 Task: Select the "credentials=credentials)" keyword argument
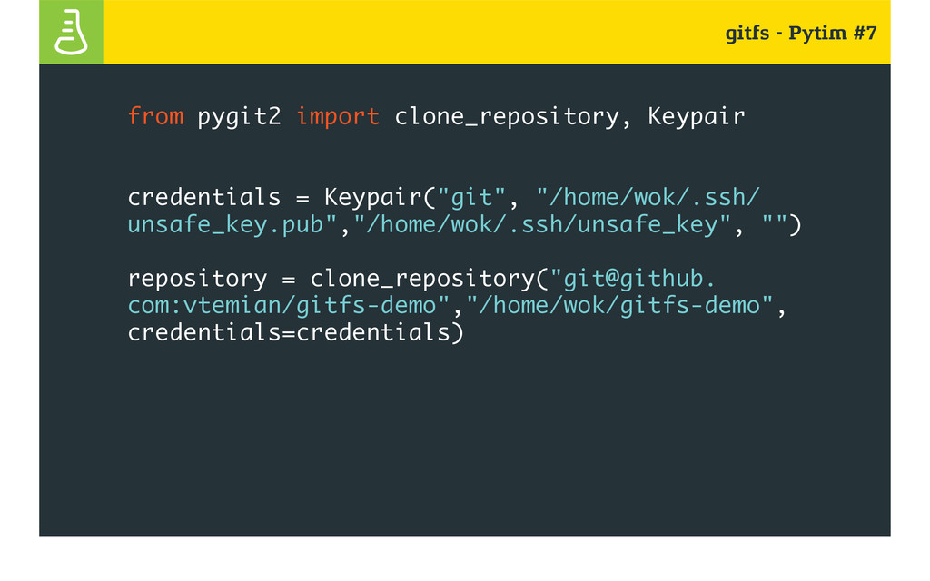pos(295,332)
